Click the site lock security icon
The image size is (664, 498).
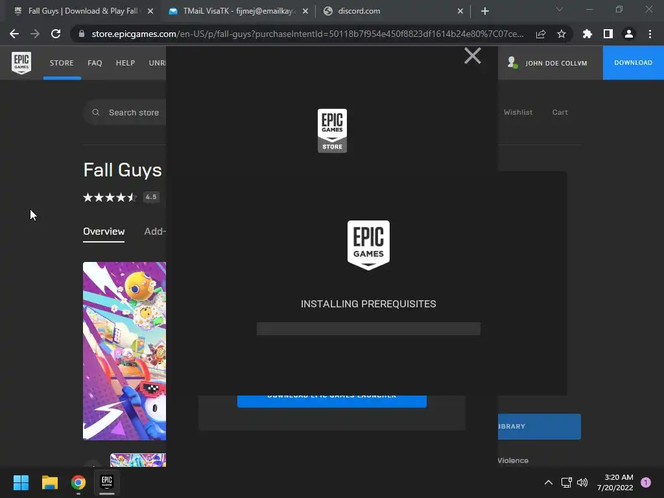[x=82, y=34]
